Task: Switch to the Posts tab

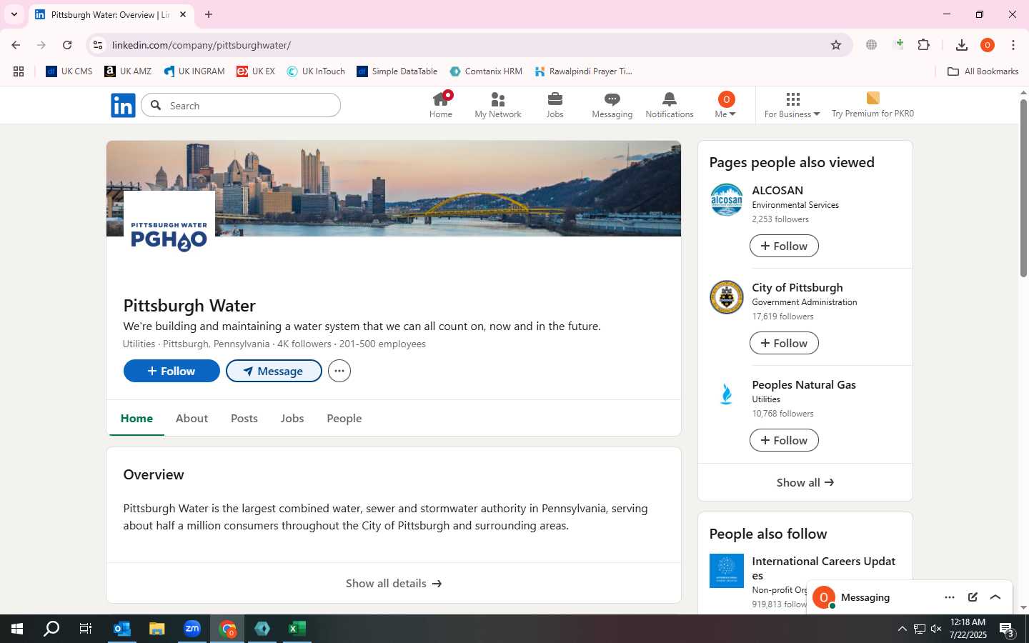Action: [x=244, y=418]
